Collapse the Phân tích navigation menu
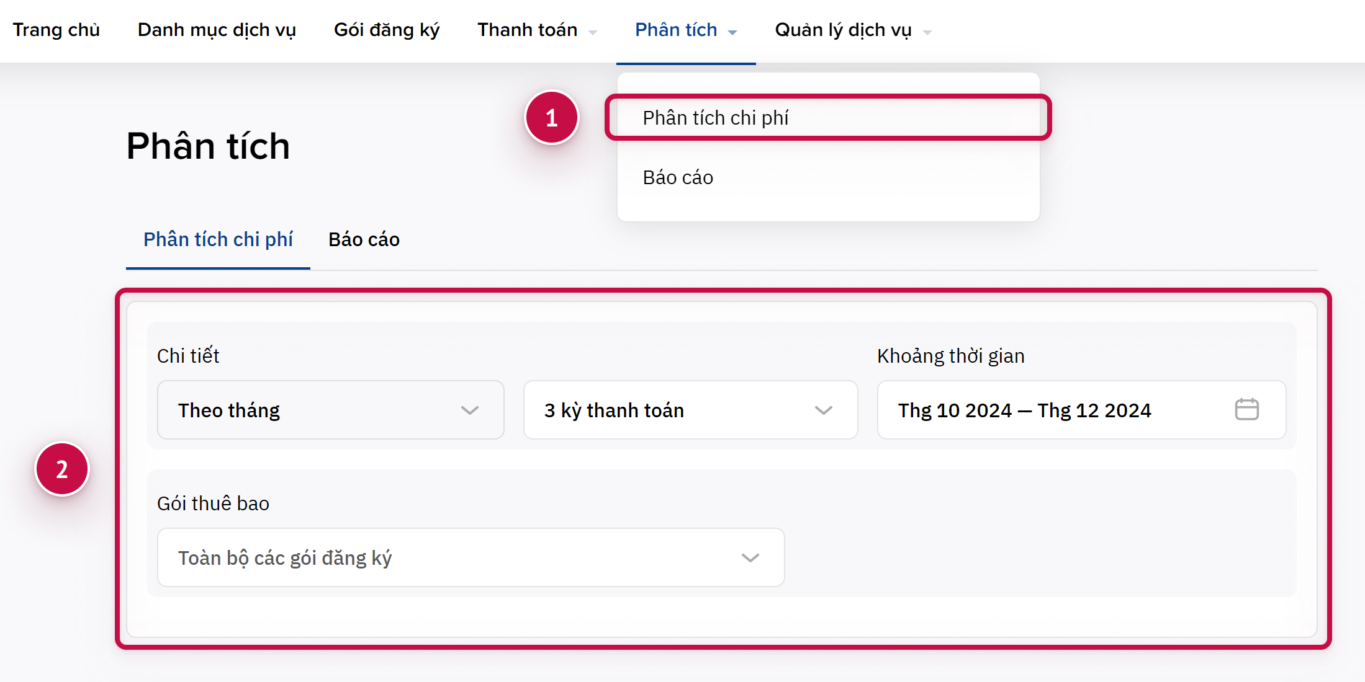Image resolution: width=1365 pixels, height=682 pixels. tap(685, 30)
